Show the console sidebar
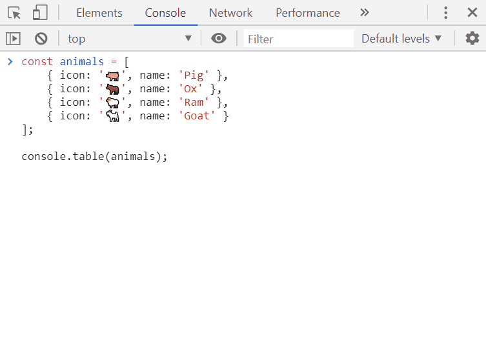The height and width of the screenshot is (351, 486). point(13,39)
